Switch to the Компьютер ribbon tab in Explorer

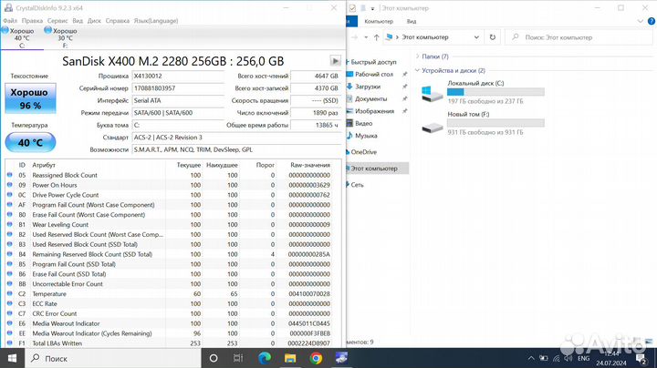(x=379, y=21)
